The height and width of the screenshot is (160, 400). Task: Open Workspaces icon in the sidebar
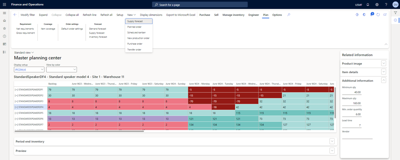(x=4, y=44)
